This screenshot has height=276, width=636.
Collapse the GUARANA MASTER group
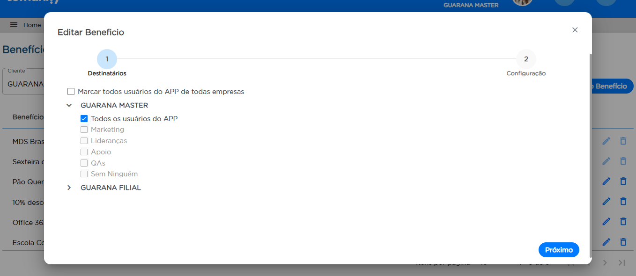(69, 106)
